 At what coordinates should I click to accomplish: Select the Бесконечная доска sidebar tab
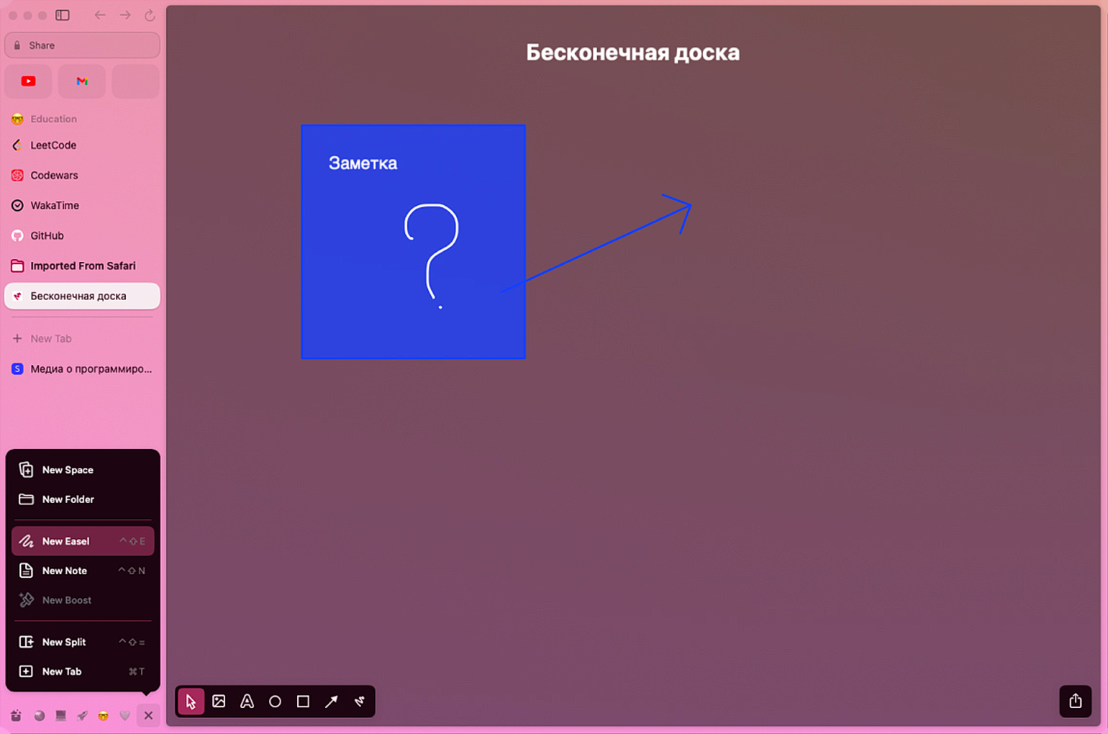[x=82, y=296]
